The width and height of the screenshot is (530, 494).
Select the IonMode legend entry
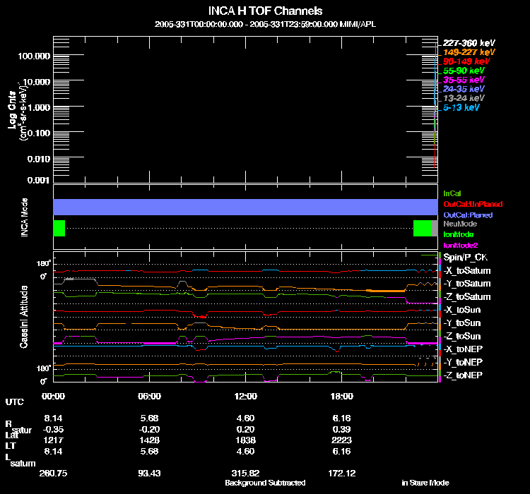459,234
